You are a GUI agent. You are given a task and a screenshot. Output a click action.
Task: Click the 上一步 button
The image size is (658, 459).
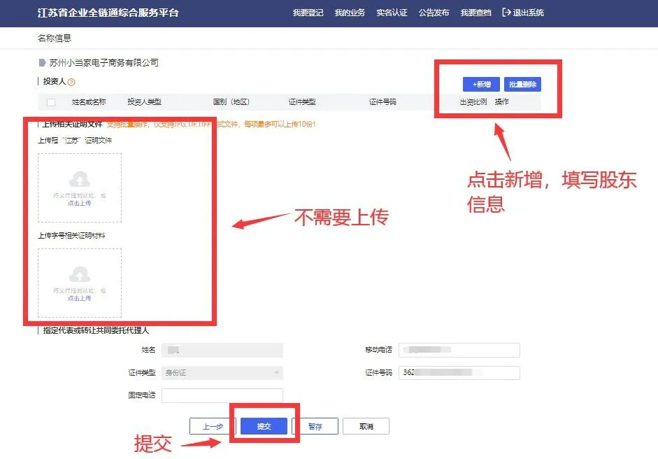pyautogui.click(x=213, y=426)
